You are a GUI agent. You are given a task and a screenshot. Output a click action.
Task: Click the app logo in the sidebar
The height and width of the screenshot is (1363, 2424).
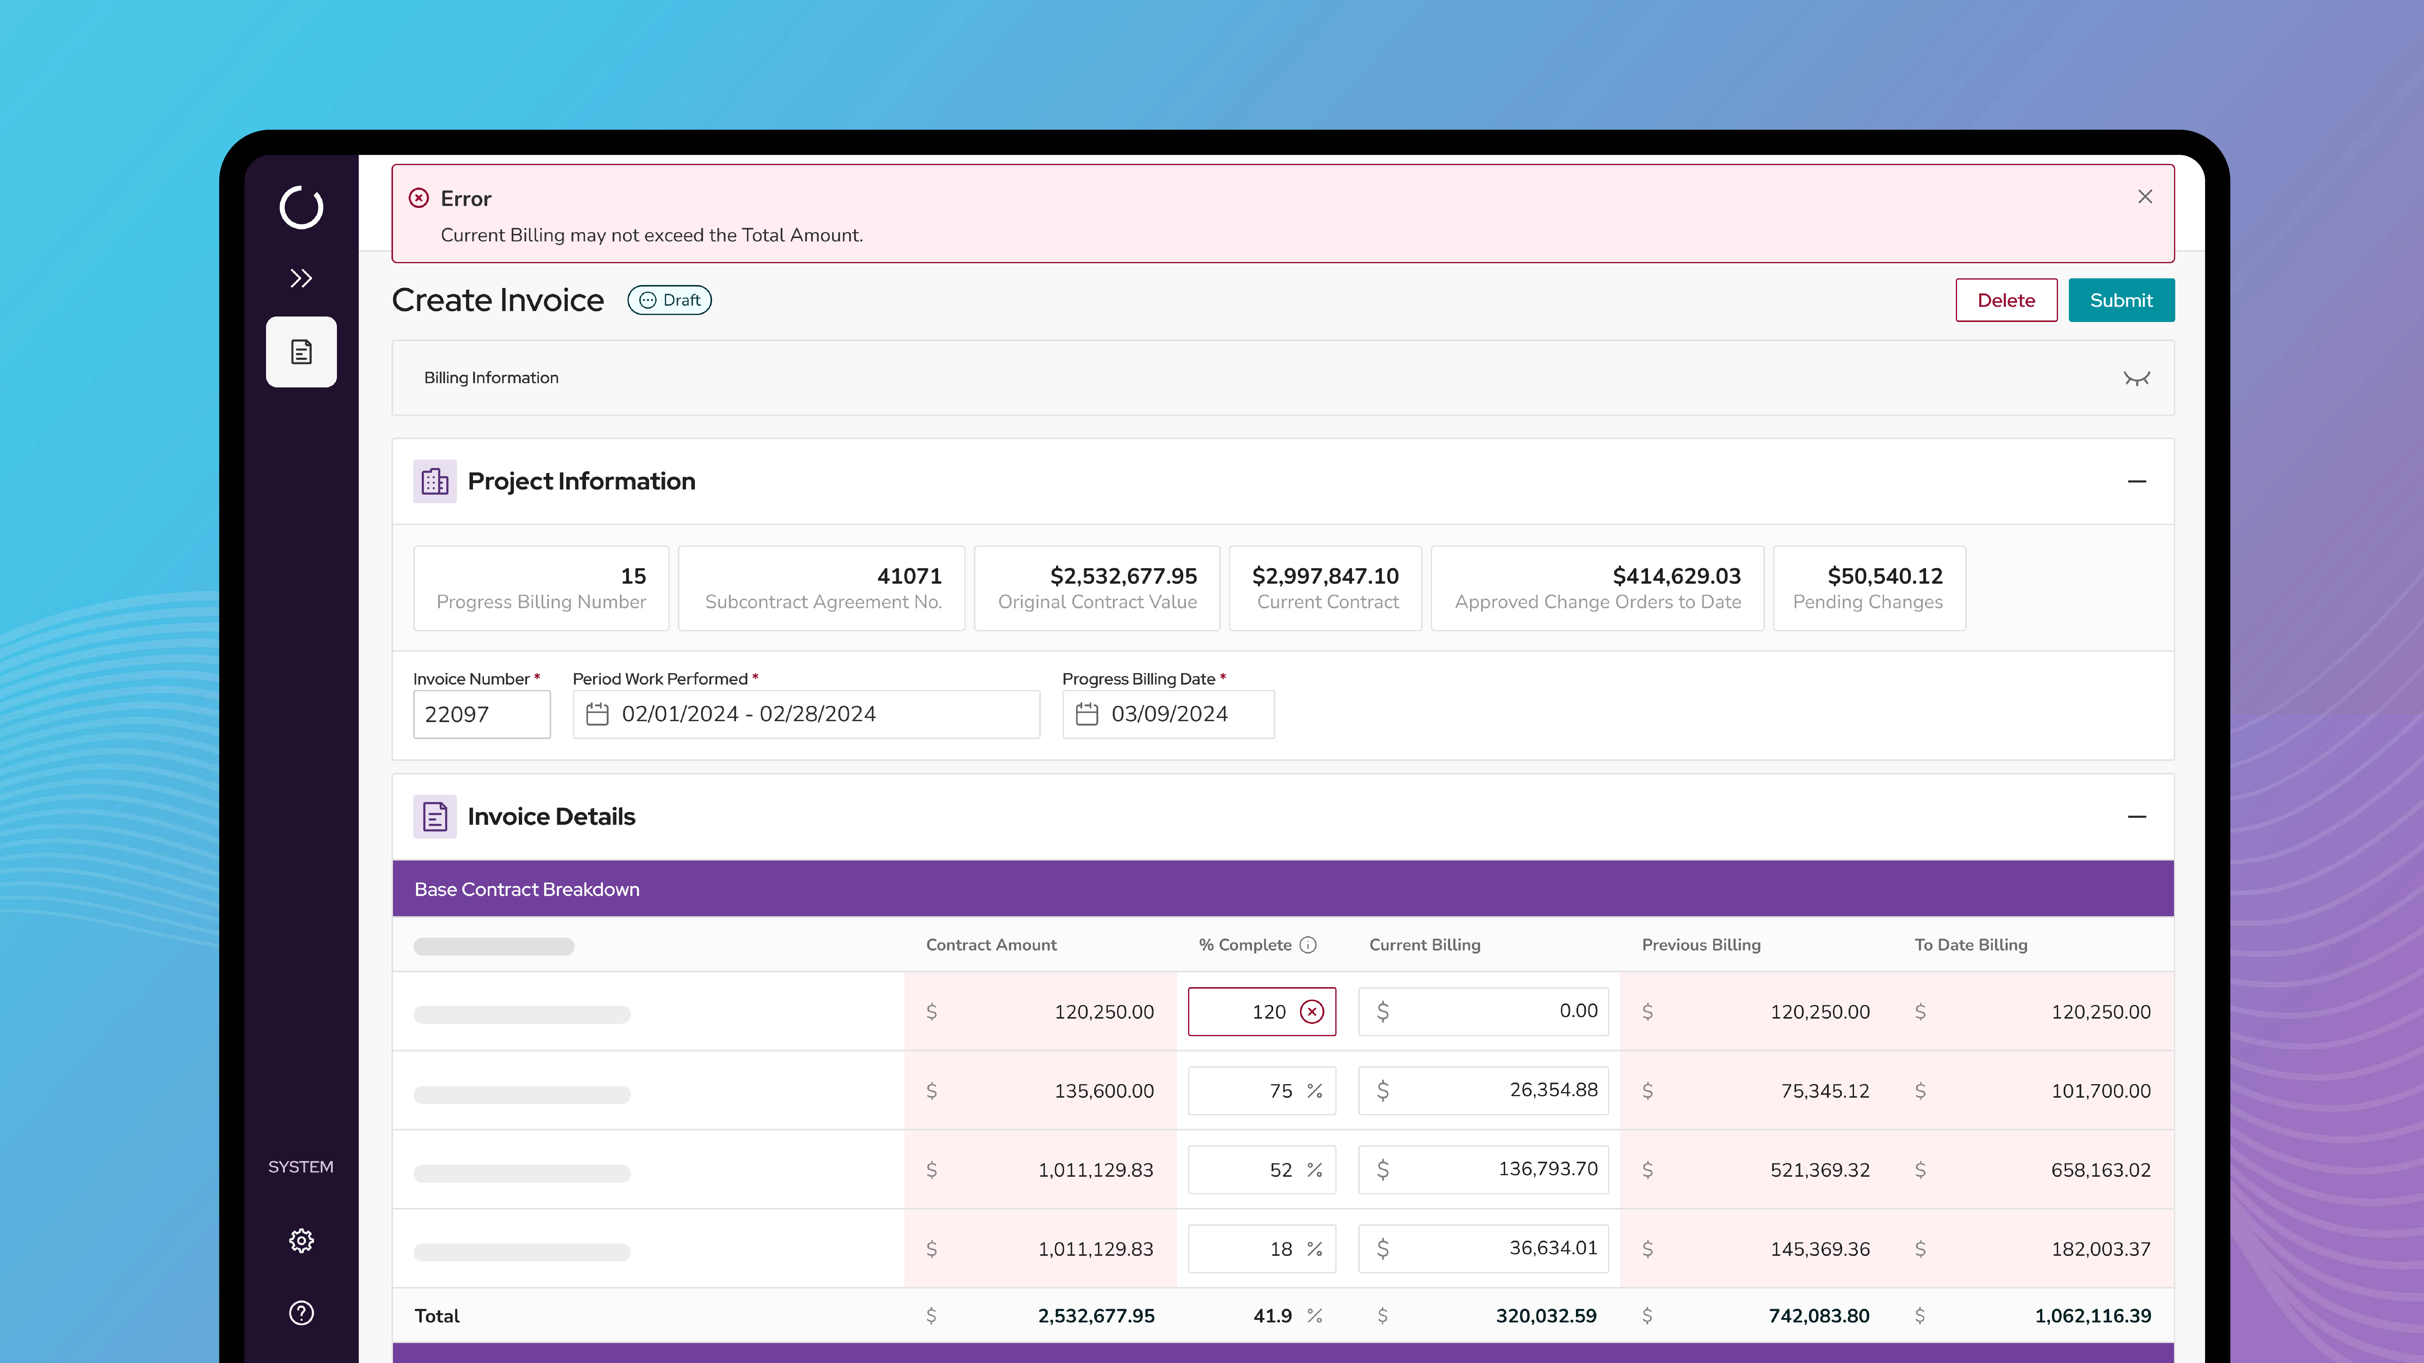click(301, 207)
